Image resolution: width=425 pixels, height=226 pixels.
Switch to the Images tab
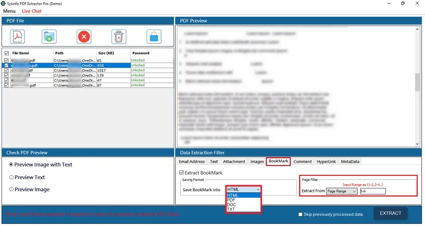pyautogui.click(x=257, y=161)
